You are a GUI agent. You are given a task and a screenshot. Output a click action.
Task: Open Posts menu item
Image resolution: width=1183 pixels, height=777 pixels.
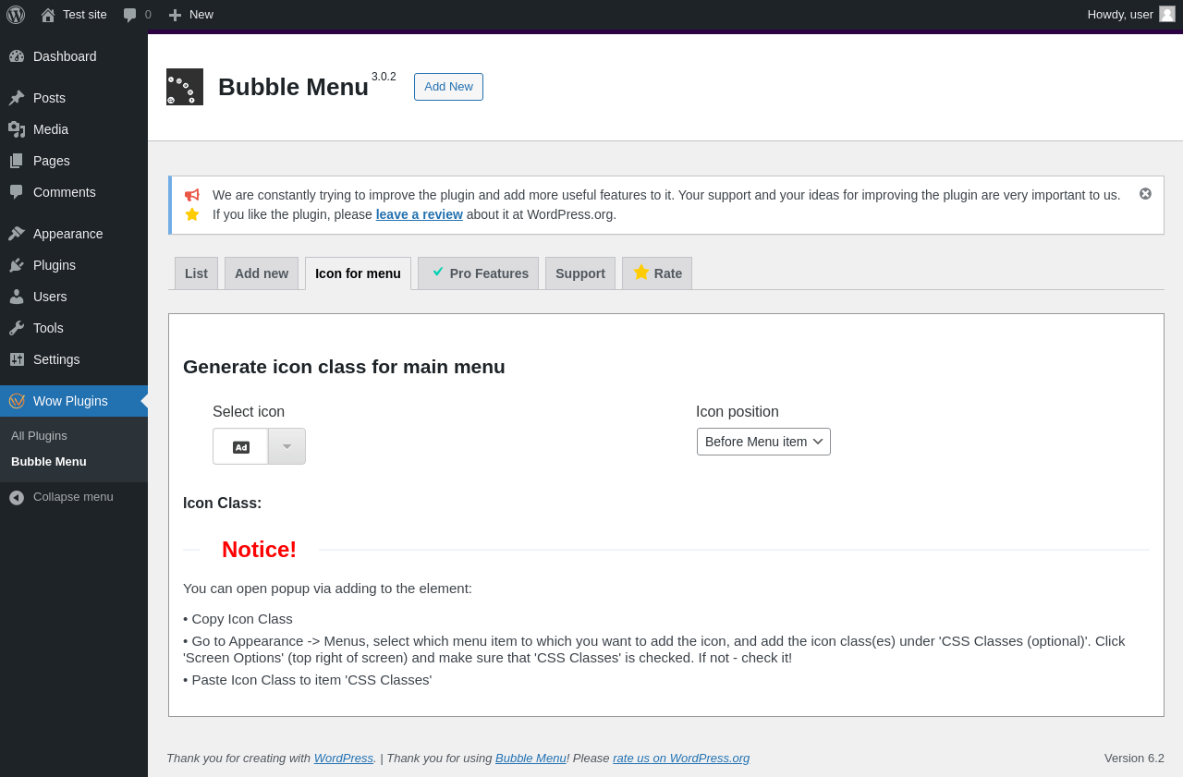(x=74, y=98)
